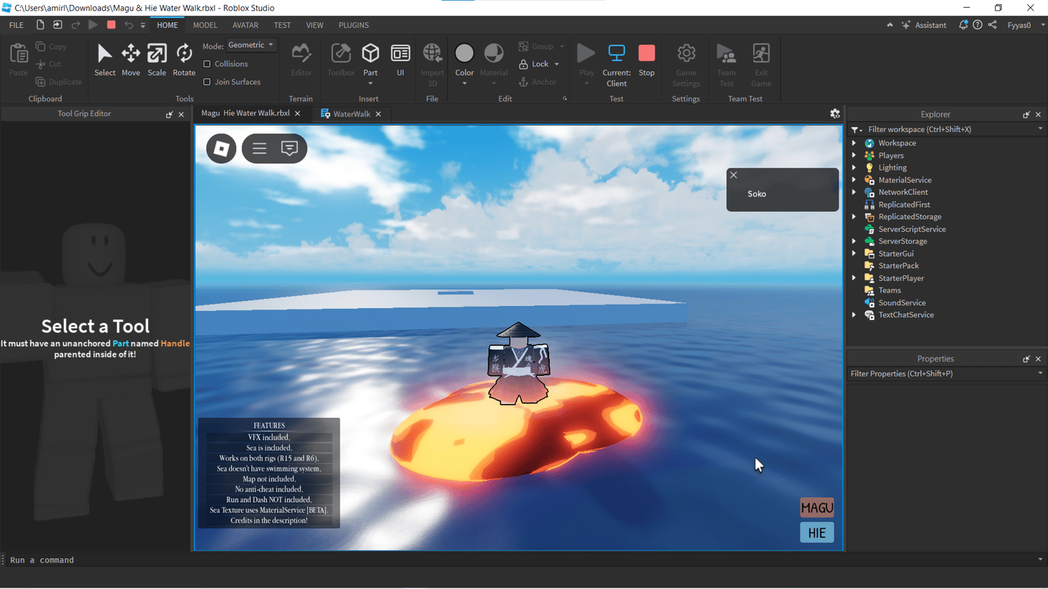1048x589 pixels.
Task: Undock the Explorer panel
Action: tap(1026, 115)
